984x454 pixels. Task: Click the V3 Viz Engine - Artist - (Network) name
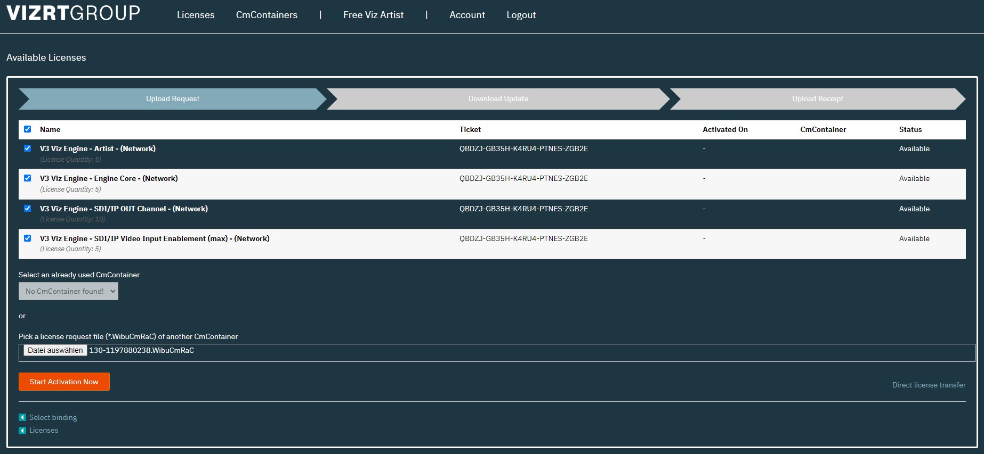(x=98, y=148)
